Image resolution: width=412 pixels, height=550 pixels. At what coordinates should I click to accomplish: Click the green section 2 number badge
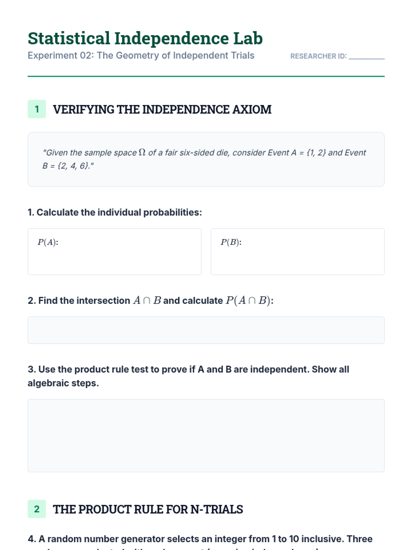(37, 509)
